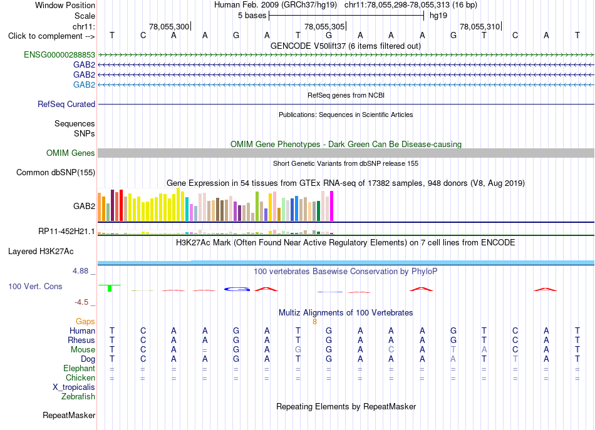Click 'Publications: Sequences in Scientific Articles' title
The image size is (595, 430).
click(346, 115)
